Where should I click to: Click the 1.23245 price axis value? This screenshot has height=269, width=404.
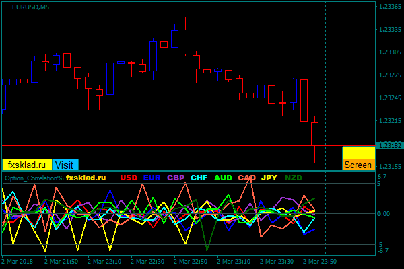coord(390,98)
